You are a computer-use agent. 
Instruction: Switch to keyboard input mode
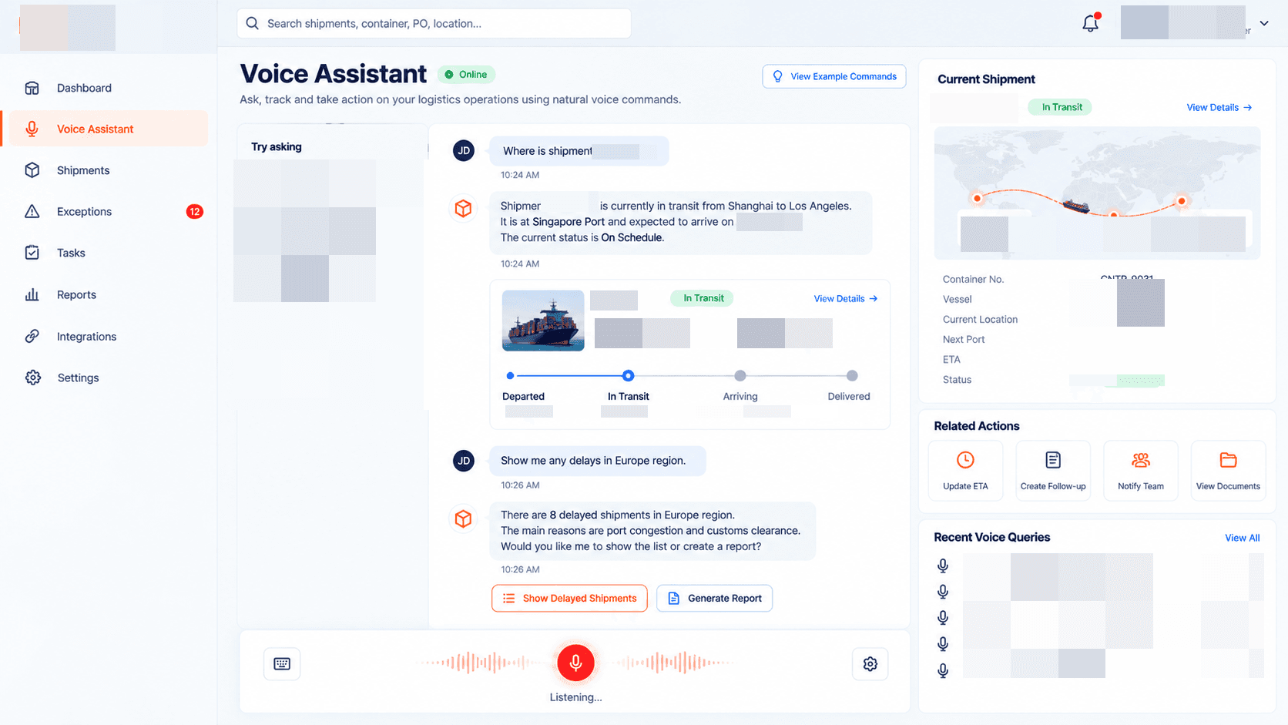tap(282, 663)
